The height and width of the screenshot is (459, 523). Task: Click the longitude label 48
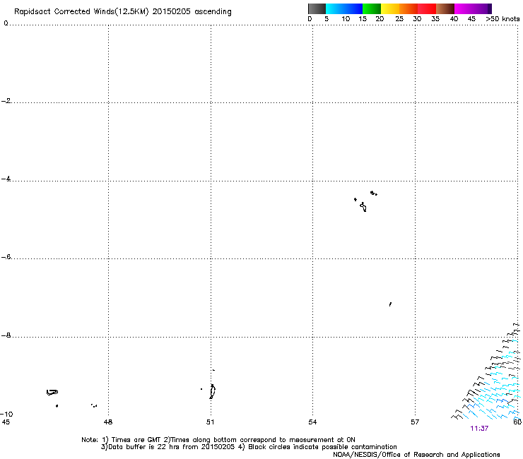click(108, 422)
